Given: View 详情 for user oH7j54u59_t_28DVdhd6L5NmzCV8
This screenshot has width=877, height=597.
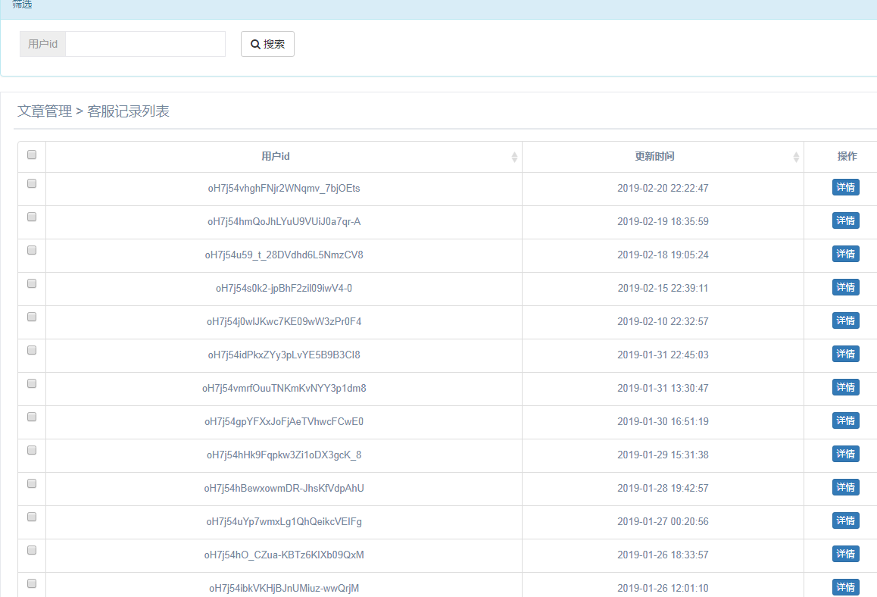Looking at the screenshot, I should [845, 255].
